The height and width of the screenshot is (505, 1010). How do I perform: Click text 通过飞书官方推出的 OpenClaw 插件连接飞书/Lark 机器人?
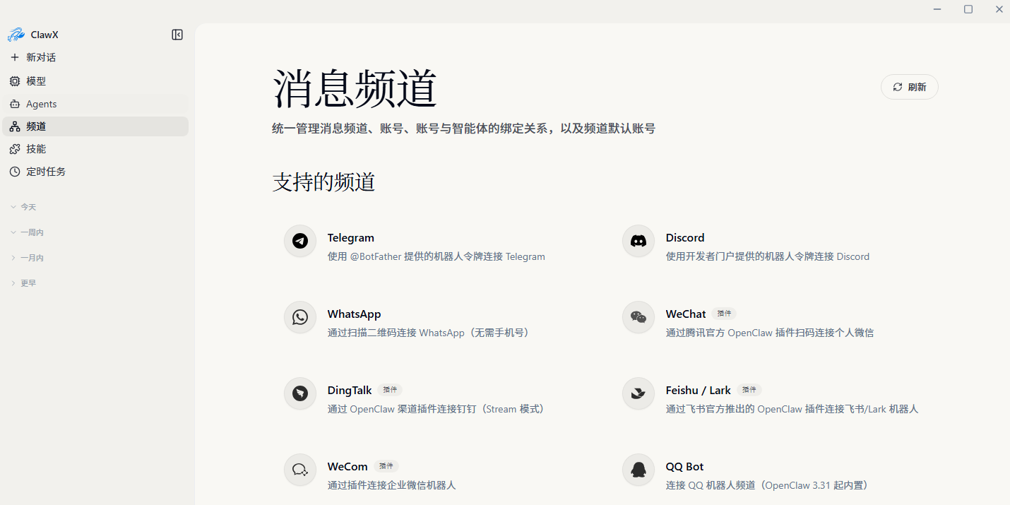coord(792,409)
